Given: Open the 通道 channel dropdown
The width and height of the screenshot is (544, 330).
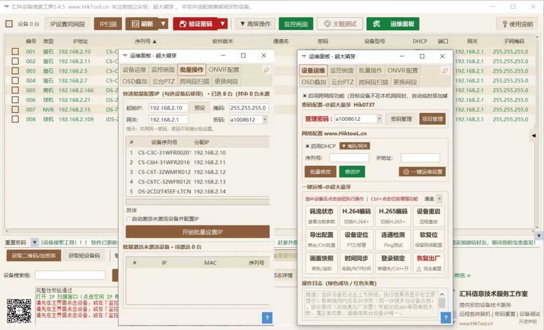Looking at the screenshot, I should pyautogui.click(x=439, y=199).
